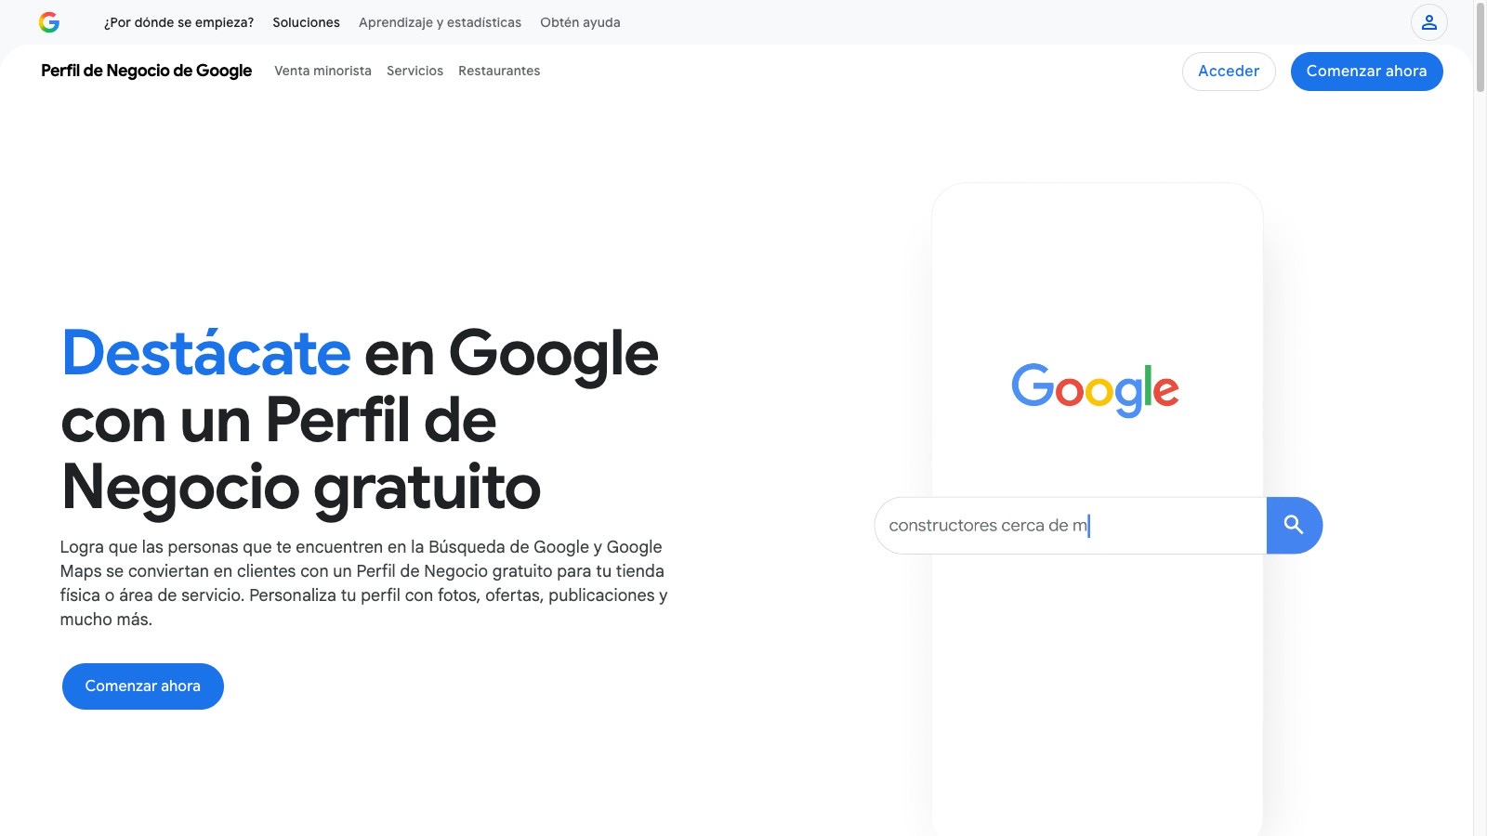Viewport: 1487px width, 836px height.
Task: Open "Aprendizaje y estadísticas" menu
Action: (440, 22)
